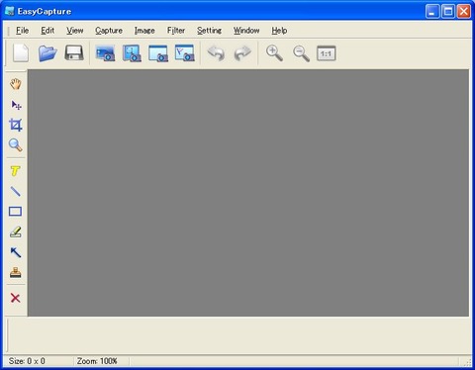Capture a region with the second camera icon
475x370 pixels.
click(x=132, y=53)
